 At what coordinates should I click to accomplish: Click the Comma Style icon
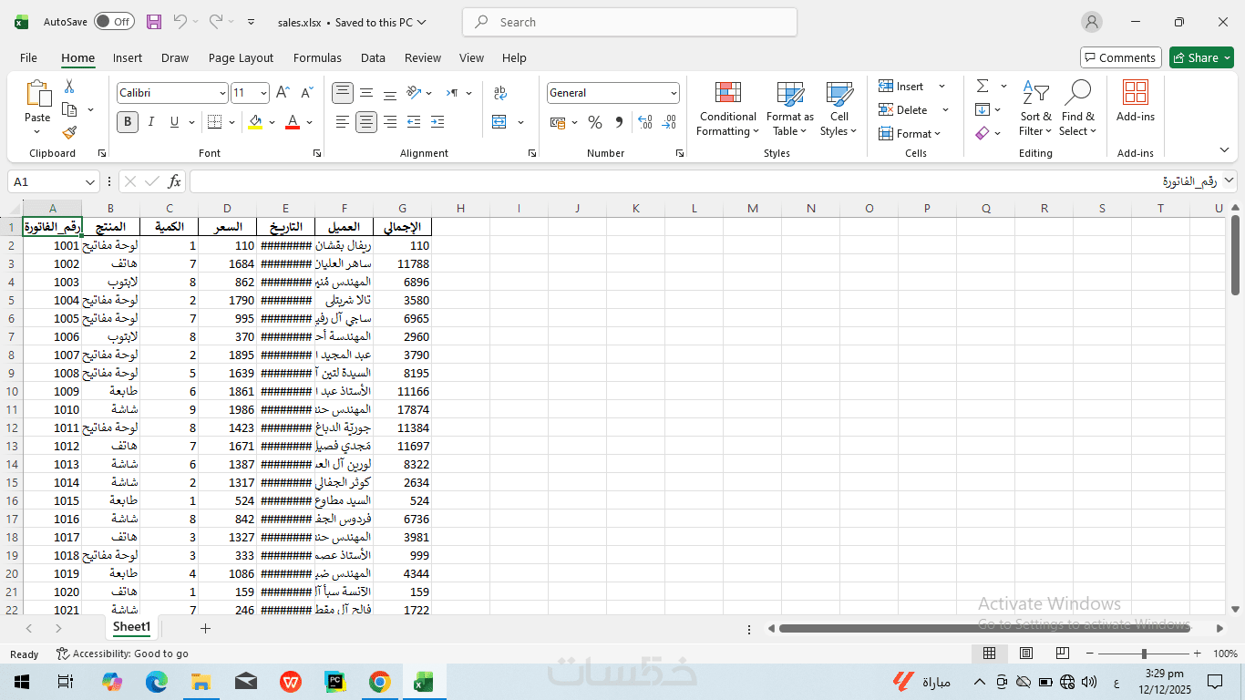pyautogui.click(x=619, y=122)
